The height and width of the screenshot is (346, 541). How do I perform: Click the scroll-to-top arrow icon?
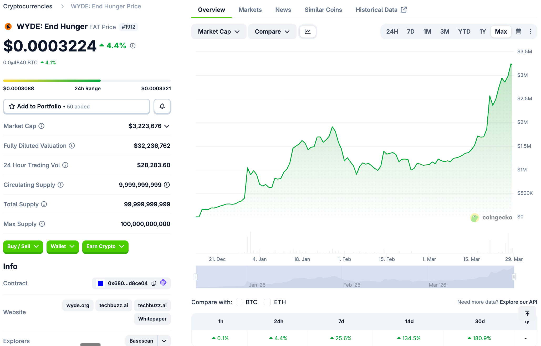[527, 313]
